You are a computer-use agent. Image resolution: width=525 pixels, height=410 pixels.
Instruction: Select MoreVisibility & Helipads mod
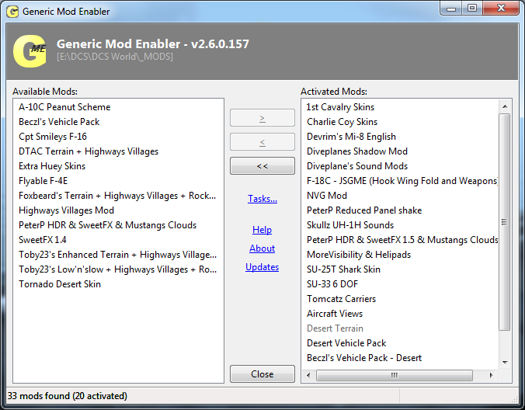[x=359, y=255]
